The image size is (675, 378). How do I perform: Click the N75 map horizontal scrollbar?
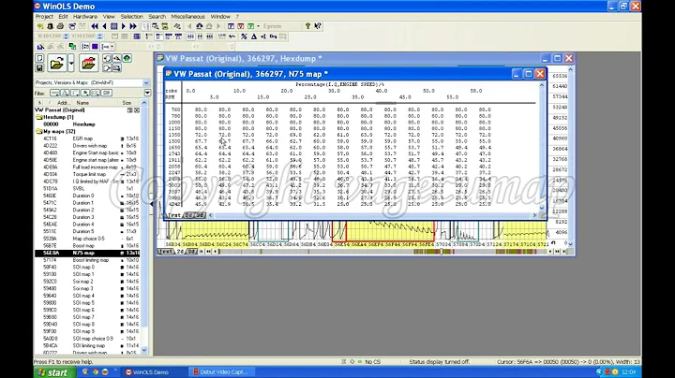(x=372, y=215)
